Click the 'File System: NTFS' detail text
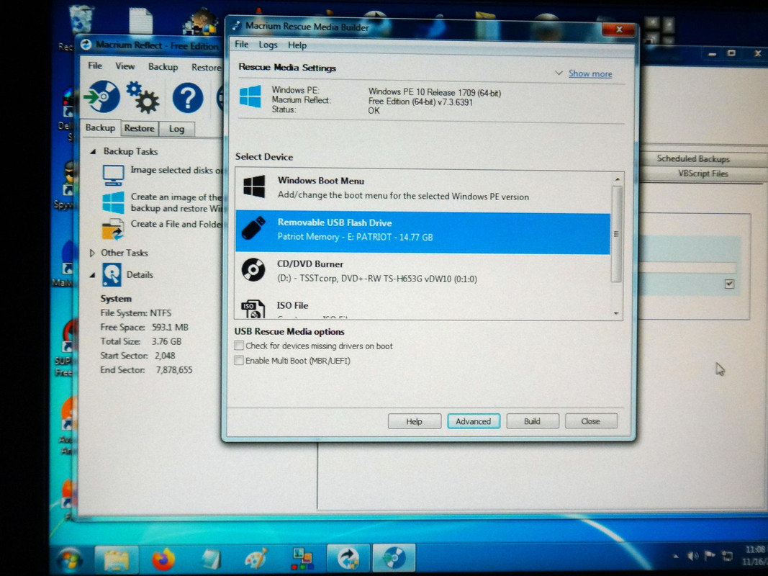The height and width of the screenshot is (576, 768). pyautogui.click(x=135, y=313)
